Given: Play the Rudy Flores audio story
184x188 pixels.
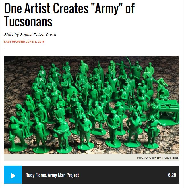Looking at the screenshot, I should [13, 175].
